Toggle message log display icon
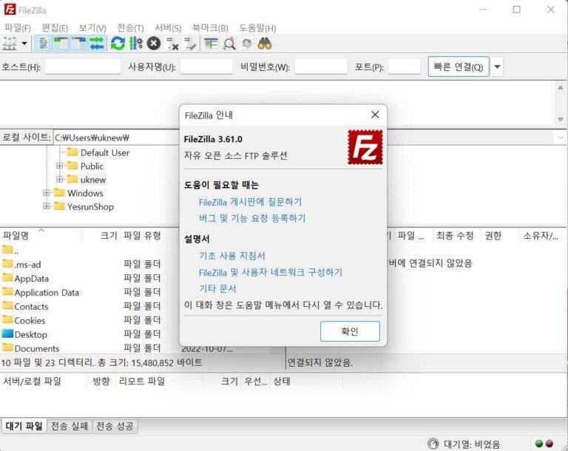 click(44, 44)
